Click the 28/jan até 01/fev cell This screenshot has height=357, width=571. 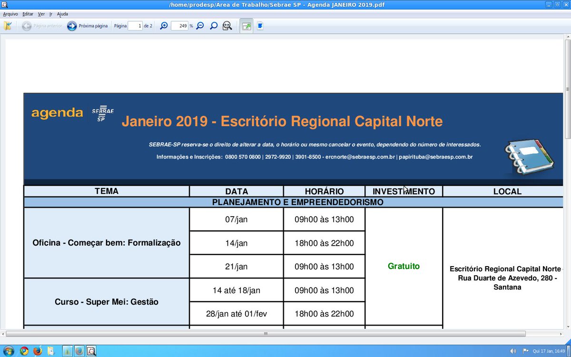tap(236, 314)
